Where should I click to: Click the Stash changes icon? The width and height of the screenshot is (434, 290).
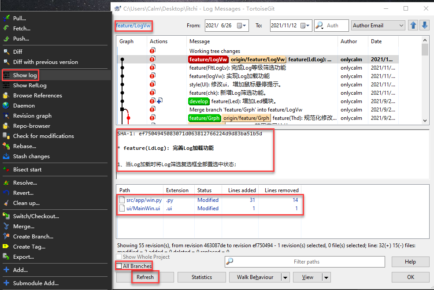(6, 156)
